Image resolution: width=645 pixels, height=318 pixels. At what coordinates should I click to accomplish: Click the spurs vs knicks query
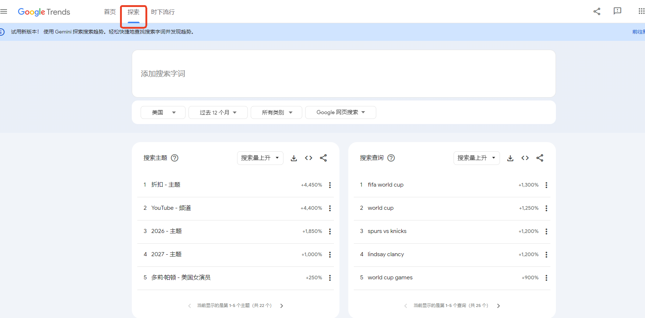click(387, 231)
